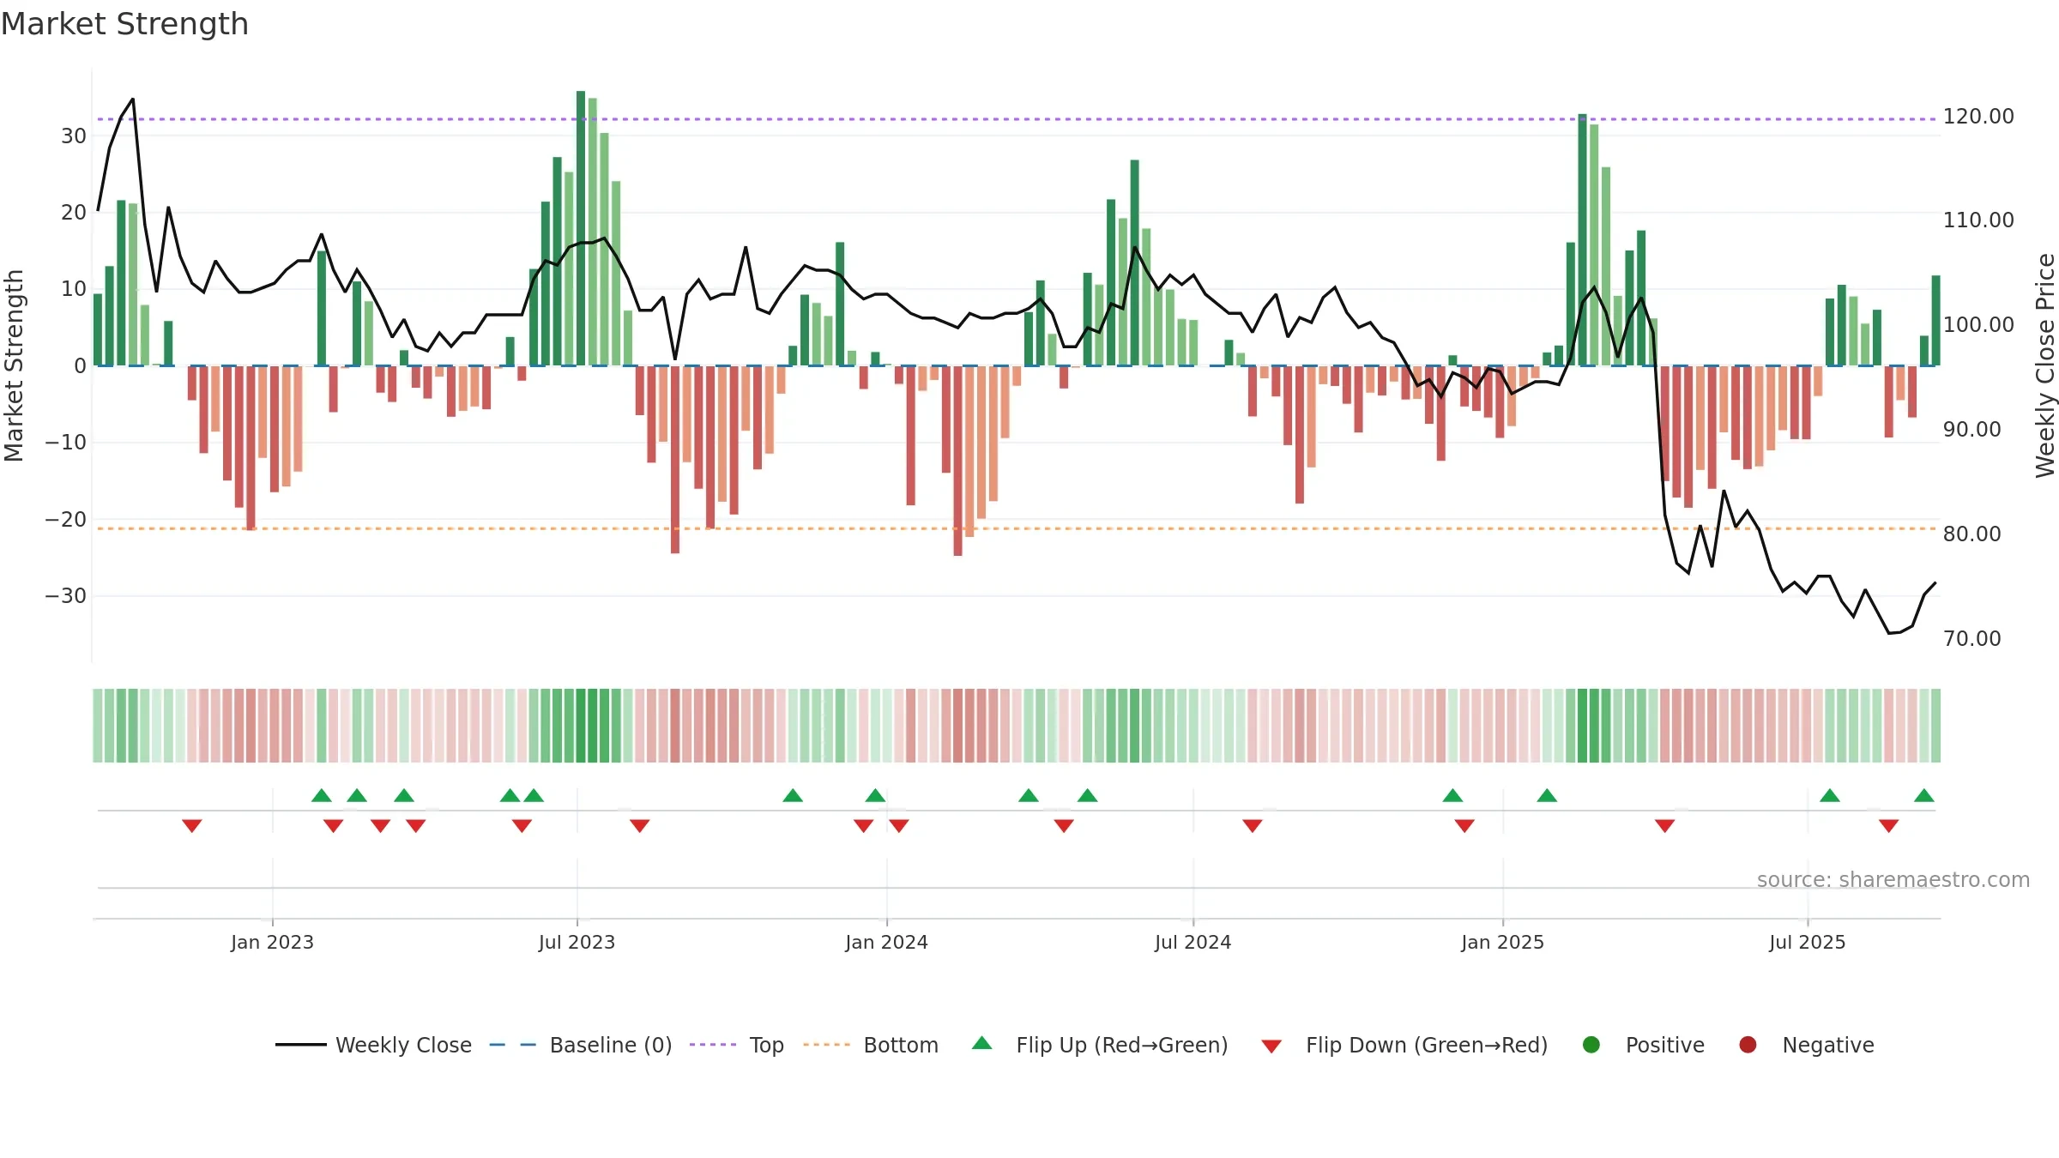Select the Jan 2024 x-axis label
2059x1158 pixels.
886,942
